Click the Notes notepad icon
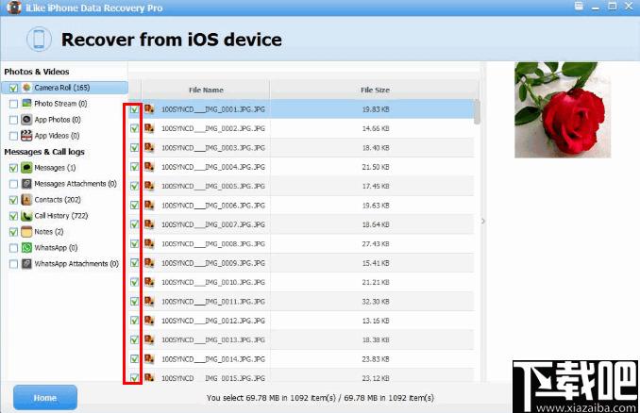The width and height of the screenshot is (640, 413). [x=26, y=232]
